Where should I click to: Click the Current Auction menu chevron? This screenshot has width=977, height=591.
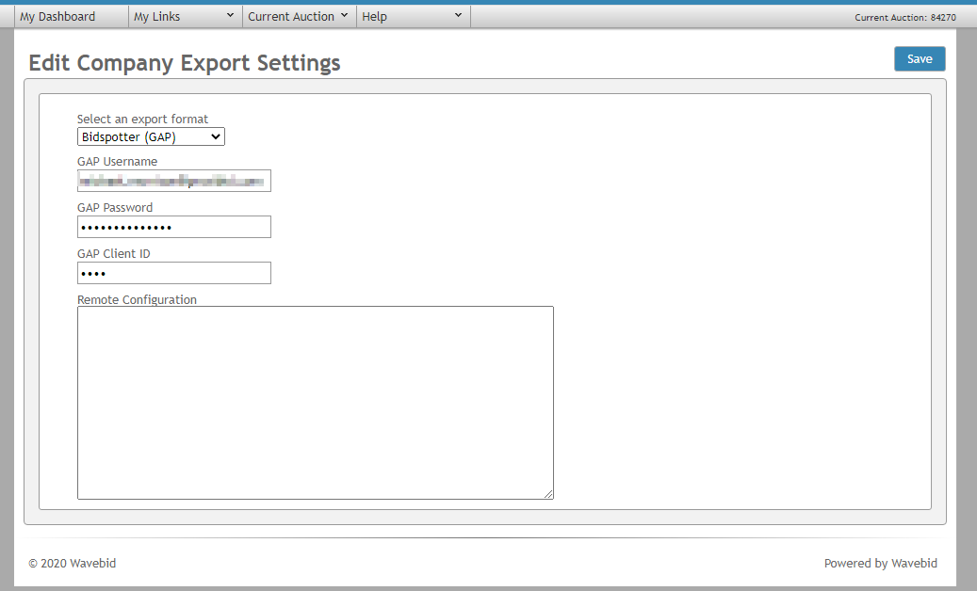point(345,16)
